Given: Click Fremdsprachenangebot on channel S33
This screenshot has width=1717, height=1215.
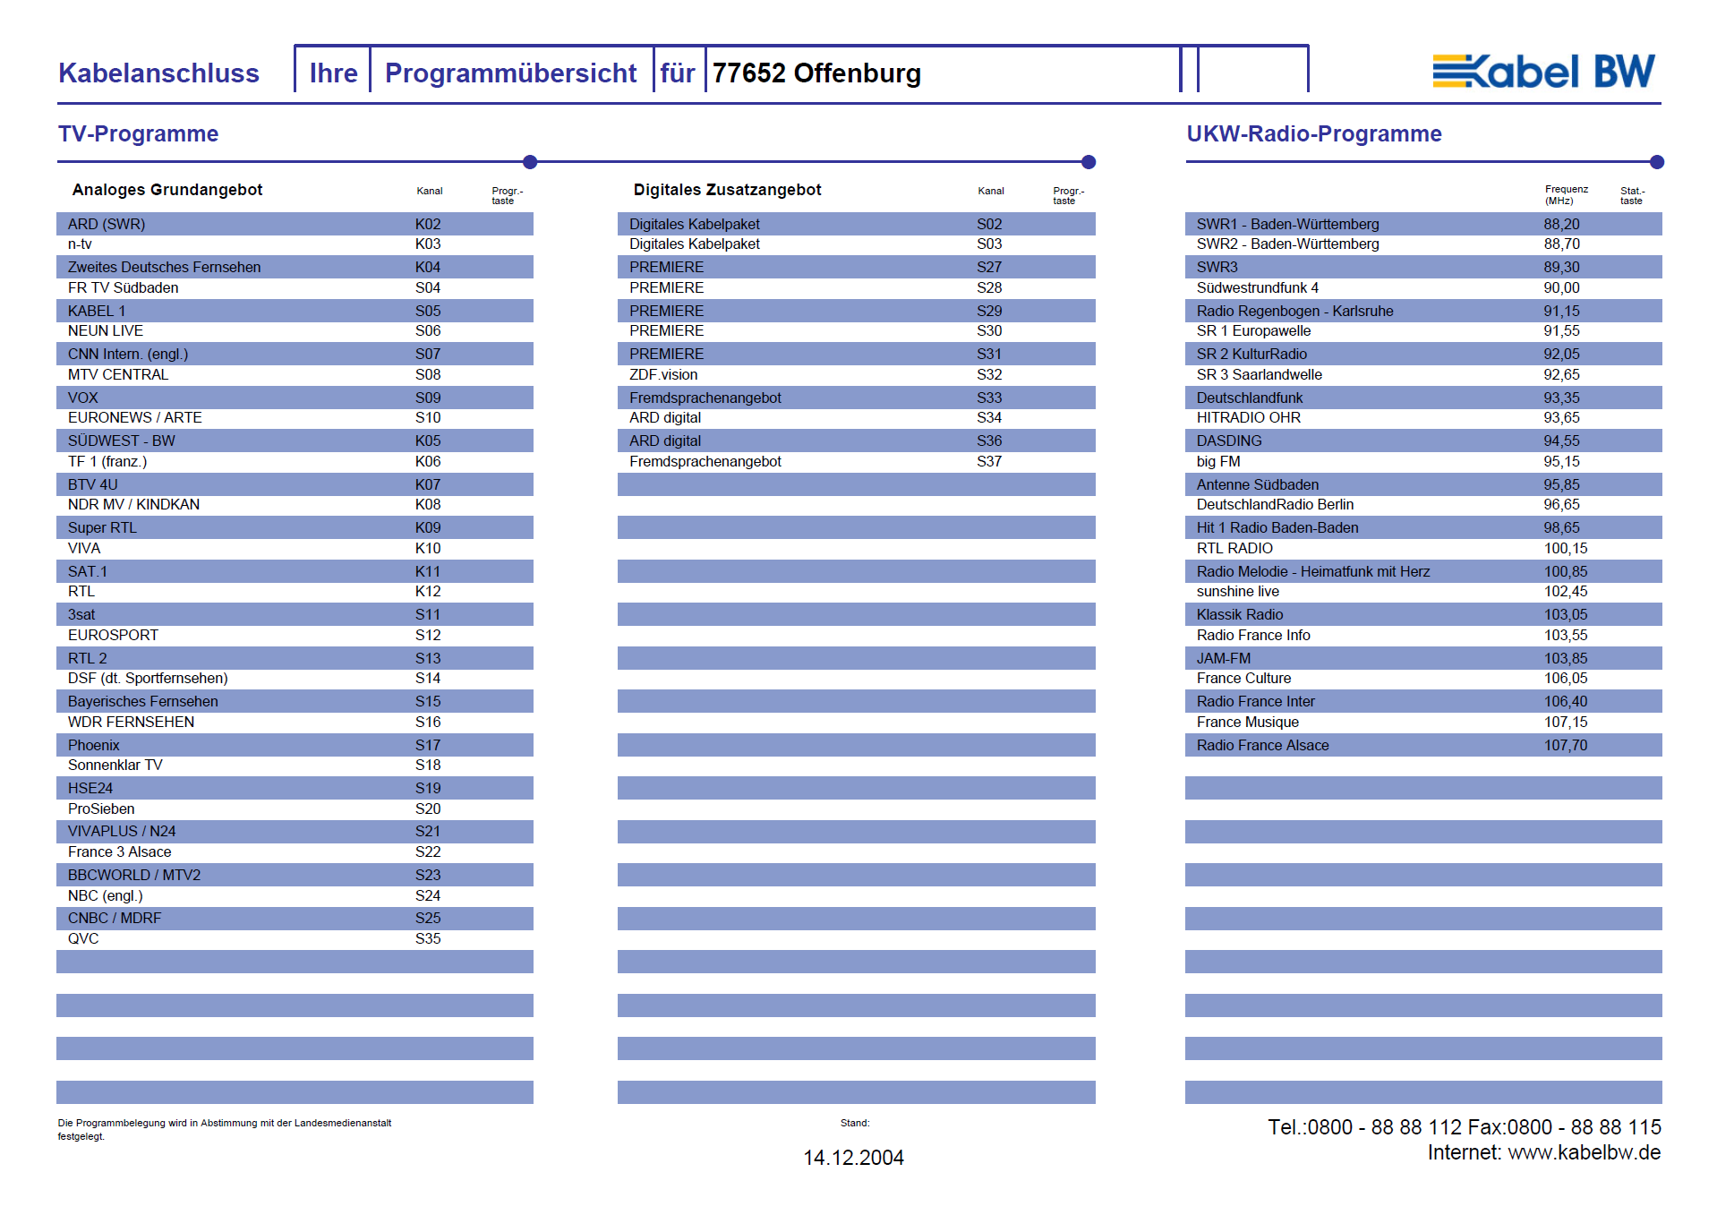Looking at the screenshot, I should click(x=856, y=398).
